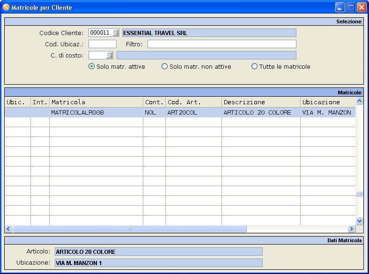This screenshot has height=274, width=369.
Task: Click the application icon in the title bar
Action: click(x=6, y=7)
